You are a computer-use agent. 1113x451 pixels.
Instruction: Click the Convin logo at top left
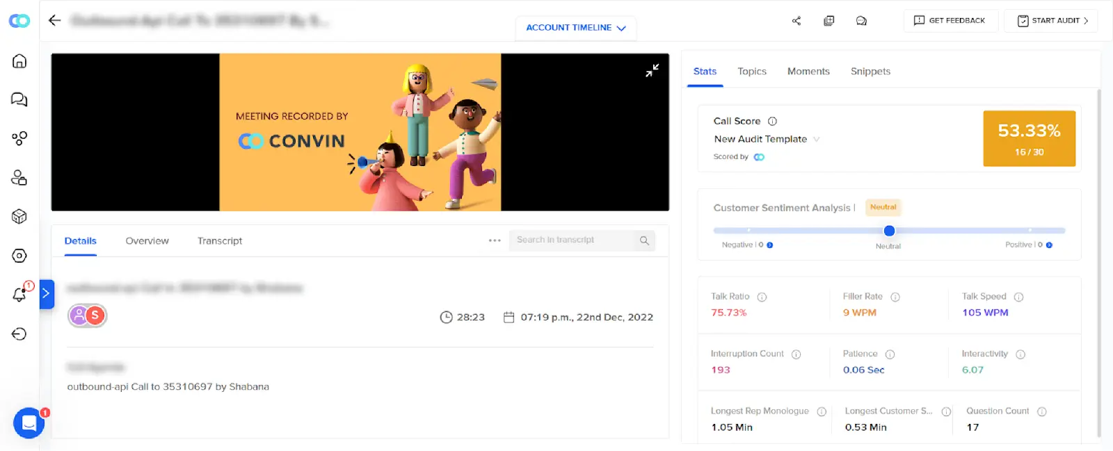click(x=19, y=21)
